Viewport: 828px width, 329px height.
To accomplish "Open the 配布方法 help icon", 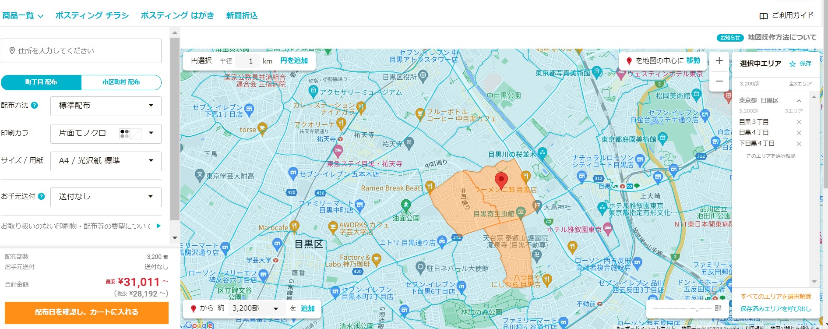I will point(35,105).
